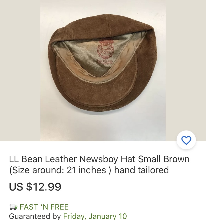Tap the FAST 'N FREE shipping label
The width and height of the screenshot is (206, 220).
44,207
